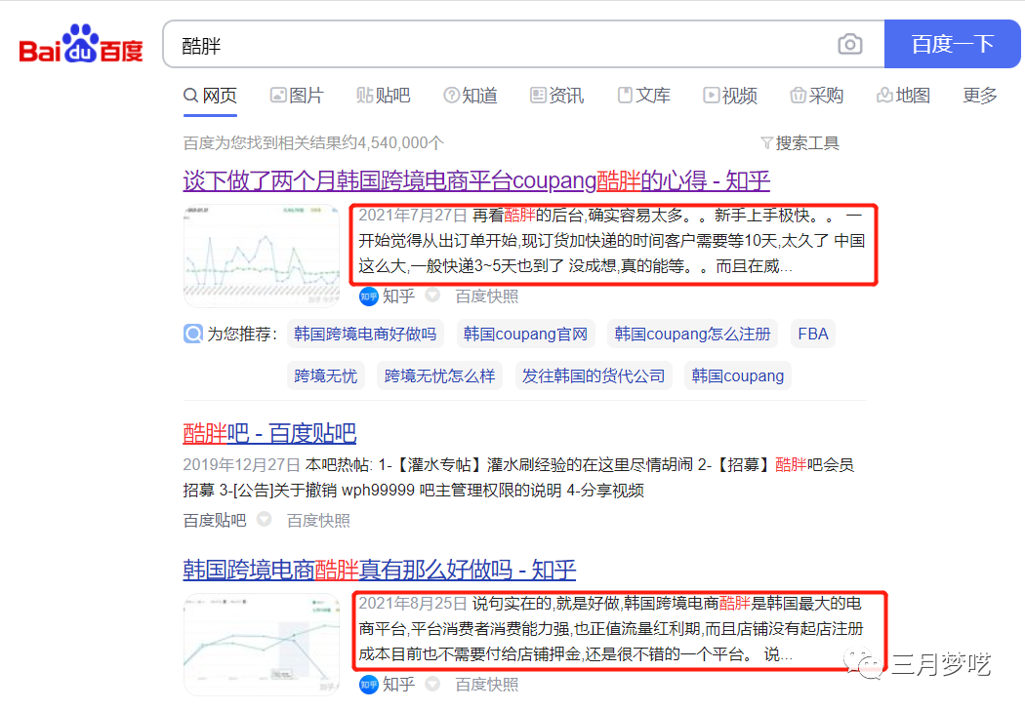Open the 酷胖吧 - 百度贴吧 result
The height and width of the screenshot is (710, 1025).
269,433
